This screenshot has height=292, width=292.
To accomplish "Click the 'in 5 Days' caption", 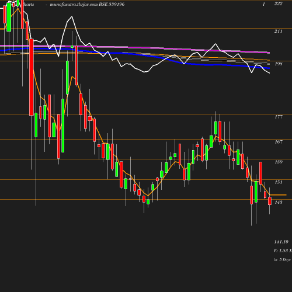I will click(282, 260).
